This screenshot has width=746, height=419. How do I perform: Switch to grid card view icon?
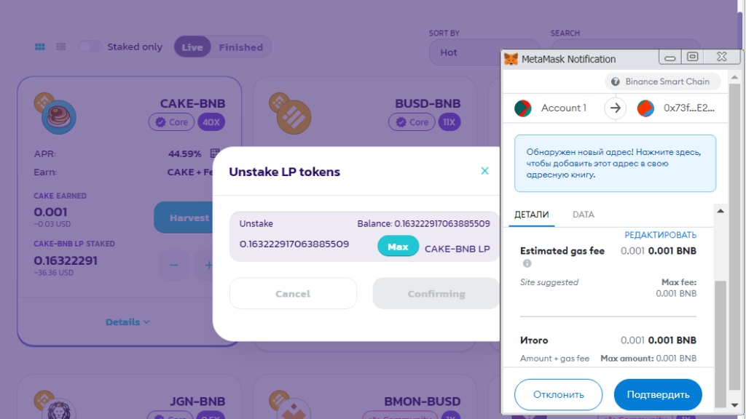(40, 47)
